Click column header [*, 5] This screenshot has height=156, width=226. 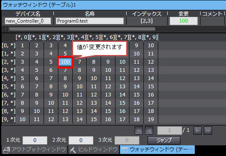[94, 37]
